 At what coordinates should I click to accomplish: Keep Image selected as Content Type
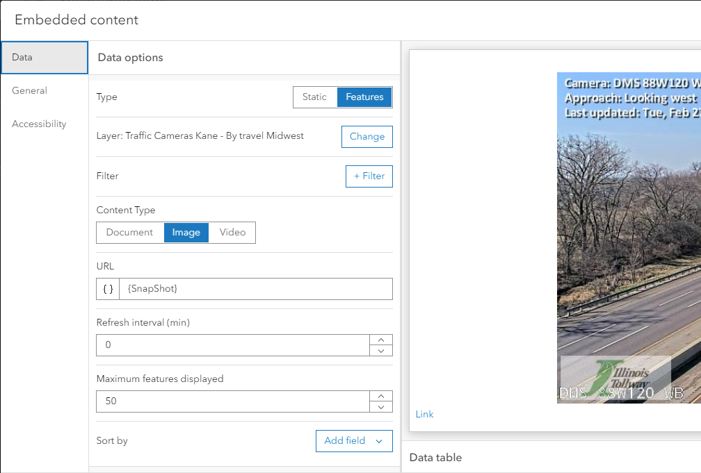coord(186,233)
